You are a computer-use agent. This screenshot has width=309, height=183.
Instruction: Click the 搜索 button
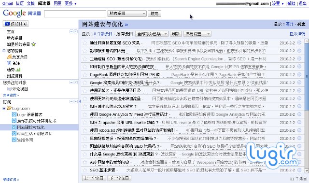154,14
